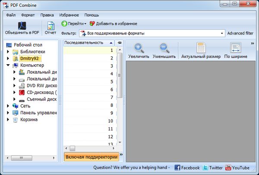The width and height of the screenshot is (259, 175).
Task: Click the Объединить в PDF icon
Action: (x=22, y=25)
